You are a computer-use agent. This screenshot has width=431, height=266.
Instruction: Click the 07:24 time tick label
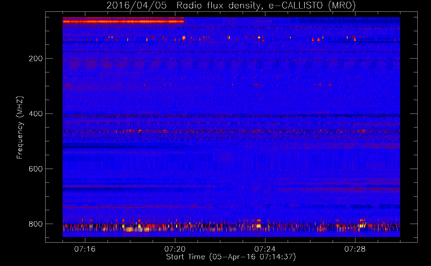coord(265,249)
